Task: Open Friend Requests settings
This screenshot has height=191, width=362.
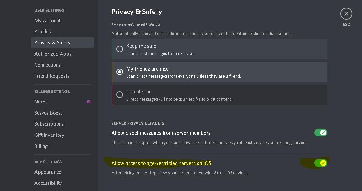Action: point(52,76)
